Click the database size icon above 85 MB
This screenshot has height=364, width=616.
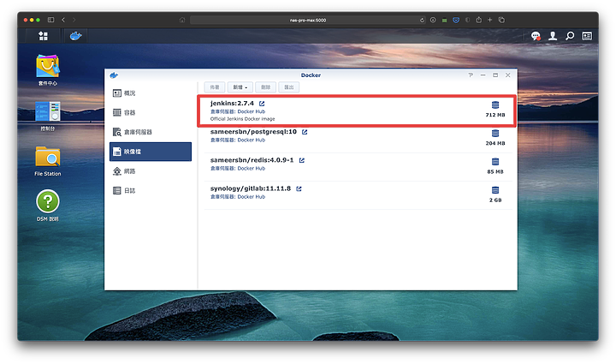[495, 162]
